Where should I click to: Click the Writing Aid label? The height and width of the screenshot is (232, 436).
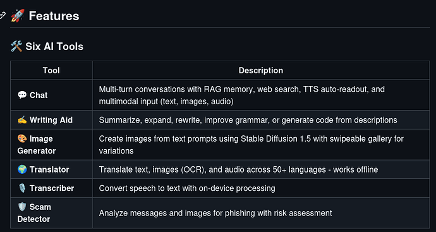(51, 120)
